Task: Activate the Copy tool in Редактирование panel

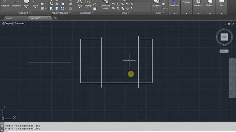Action: (51, 4)
